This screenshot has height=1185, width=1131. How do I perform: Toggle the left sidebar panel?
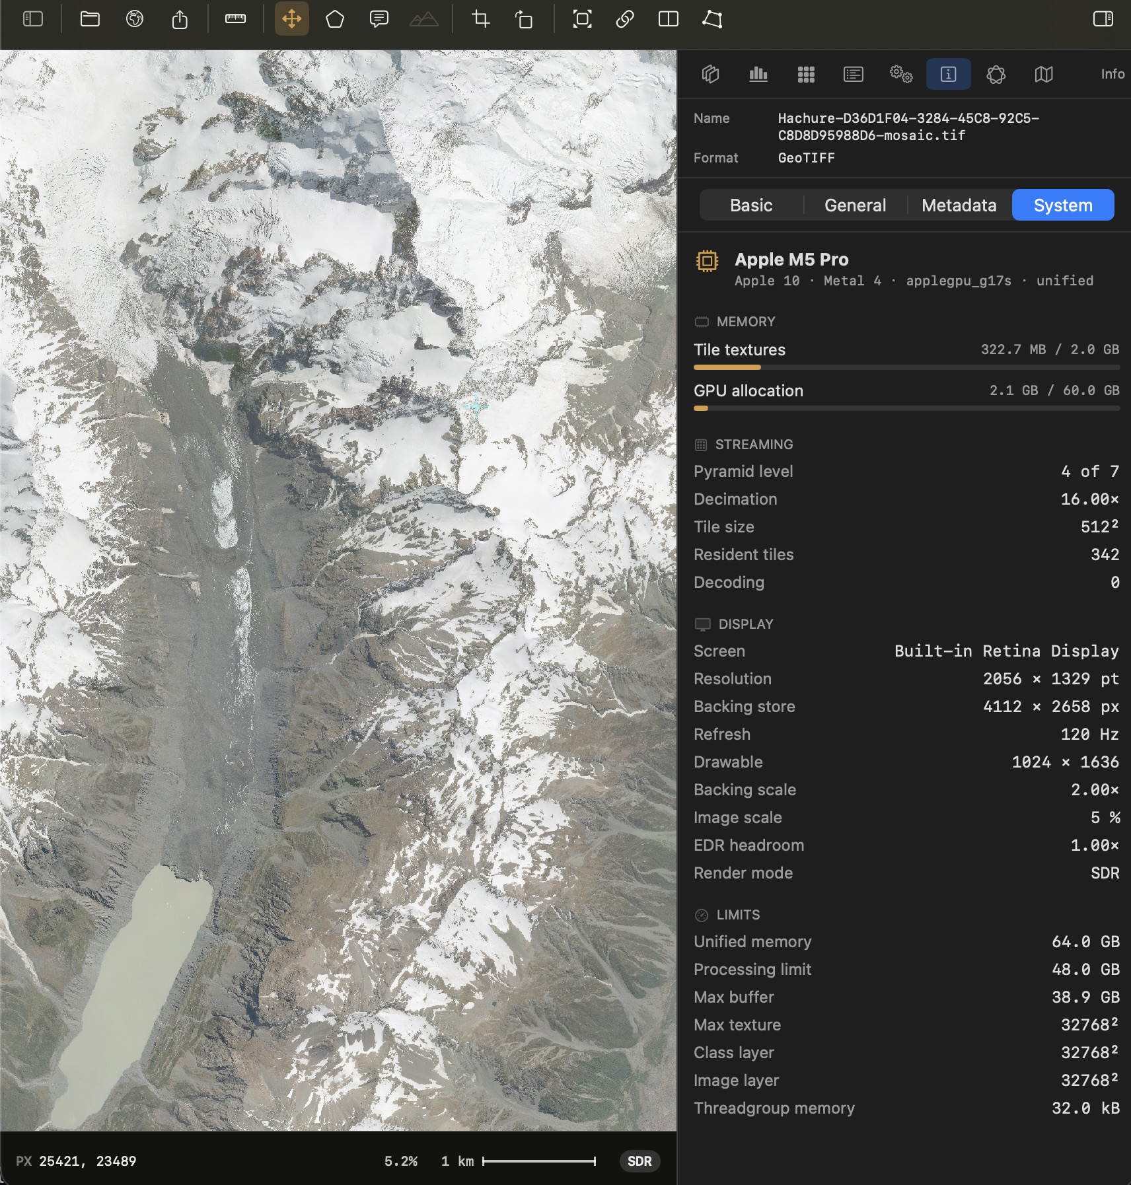(x=33, y=19)
